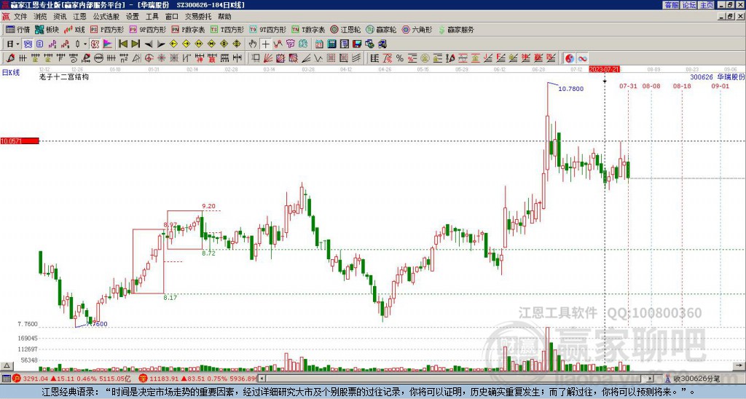Open the 交易委托 menu
The width and height of the screenshot is (746, 399).
coord(198,17)
